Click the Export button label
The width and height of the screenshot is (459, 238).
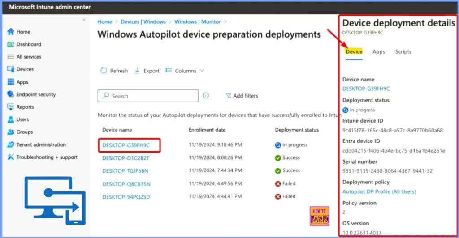tap(152, 71)
